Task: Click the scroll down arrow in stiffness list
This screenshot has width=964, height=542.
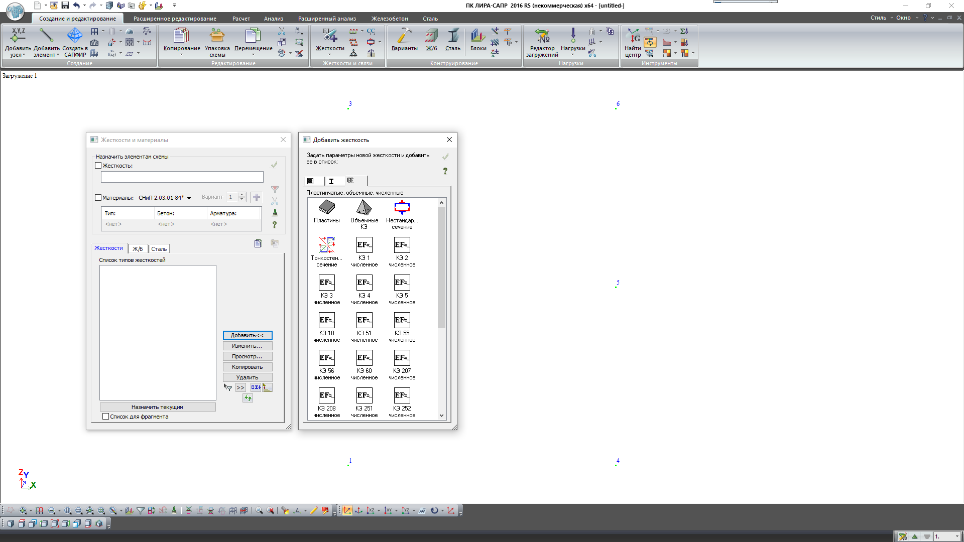Action: pyautogui.click(x=441, y=415)
